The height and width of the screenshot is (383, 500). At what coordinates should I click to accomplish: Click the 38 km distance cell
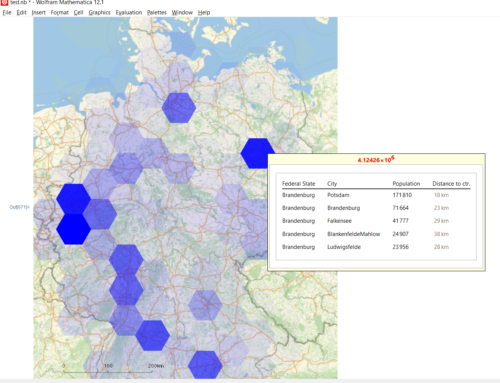pos(441,234)
